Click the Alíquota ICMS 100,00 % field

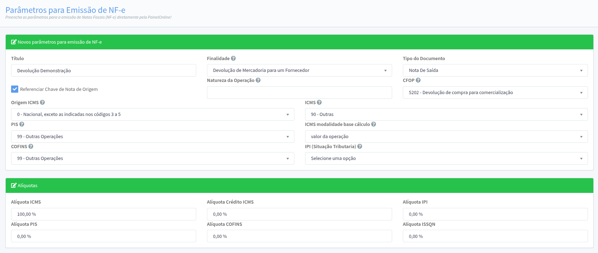coord(103,214)
